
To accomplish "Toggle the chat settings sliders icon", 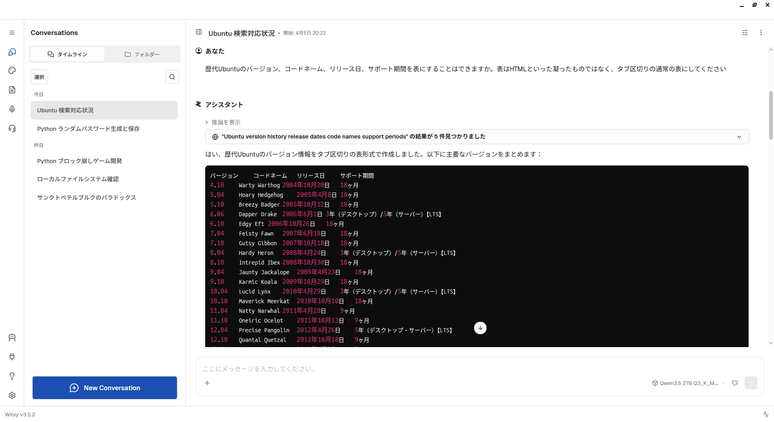I will tap(745, 33).
